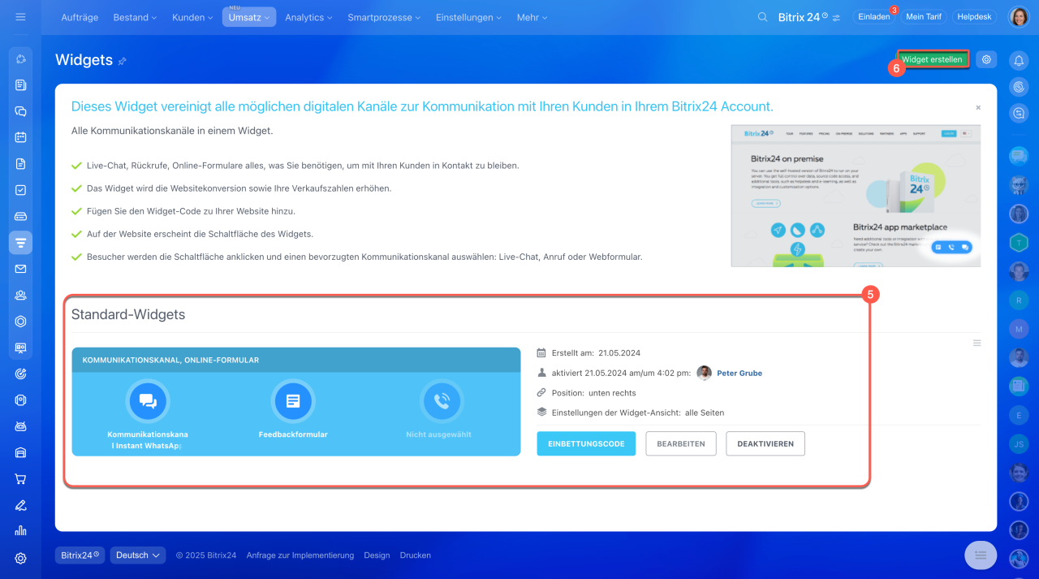Viewport: 1039px width, 579px height.
Task: Click the floating round button at bottom right
Action: click(x=981, y=555)
